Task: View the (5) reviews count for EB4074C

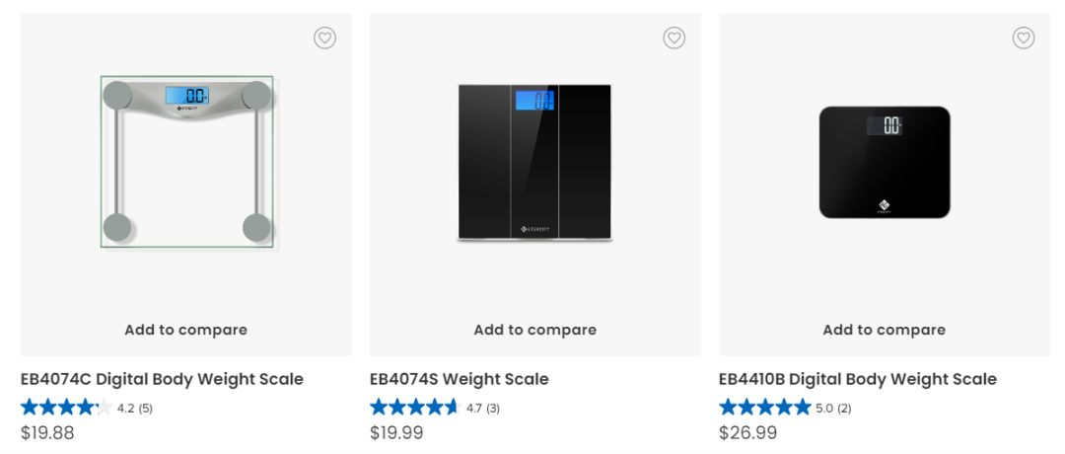Action: coord(145,408)
